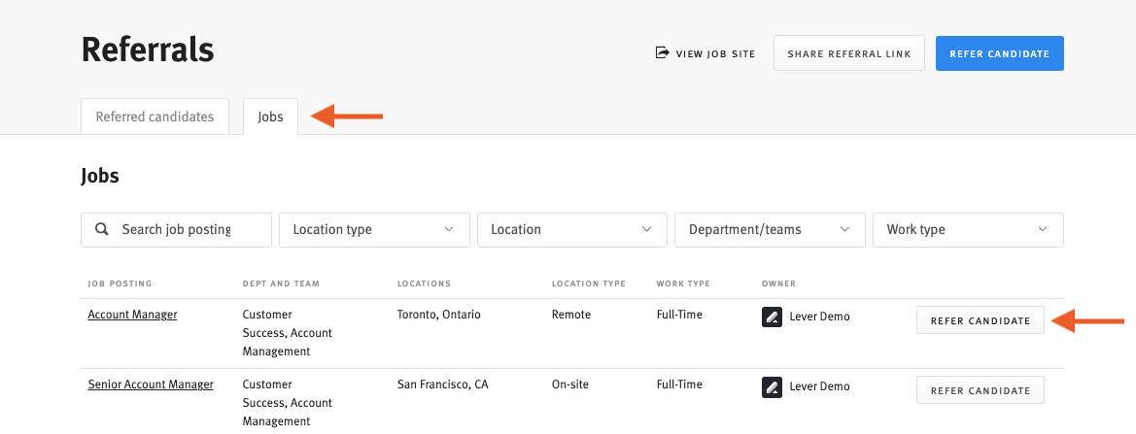Click the View Job Site link
1136x434 pixels.
click(x=705, y=53)
